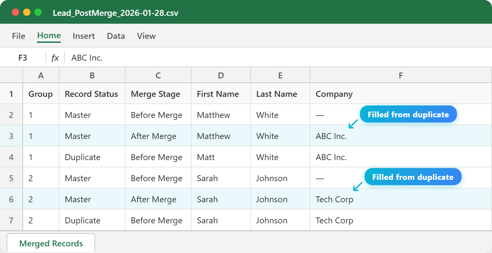This screenshot has width=492, height=253.
Task: Click the Filled from duplicate badge near ABC Inc.
Action: (408, 114)
